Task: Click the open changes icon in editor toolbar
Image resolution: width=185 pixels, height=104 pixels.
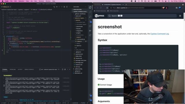Action: tap(54, 7)
